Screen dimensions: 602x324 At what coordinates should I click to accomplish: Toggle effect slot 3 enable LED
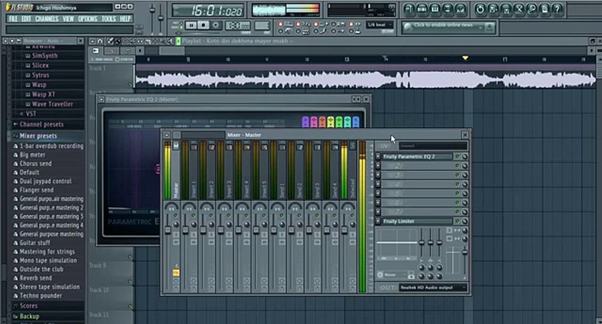(x=457, y=175)
